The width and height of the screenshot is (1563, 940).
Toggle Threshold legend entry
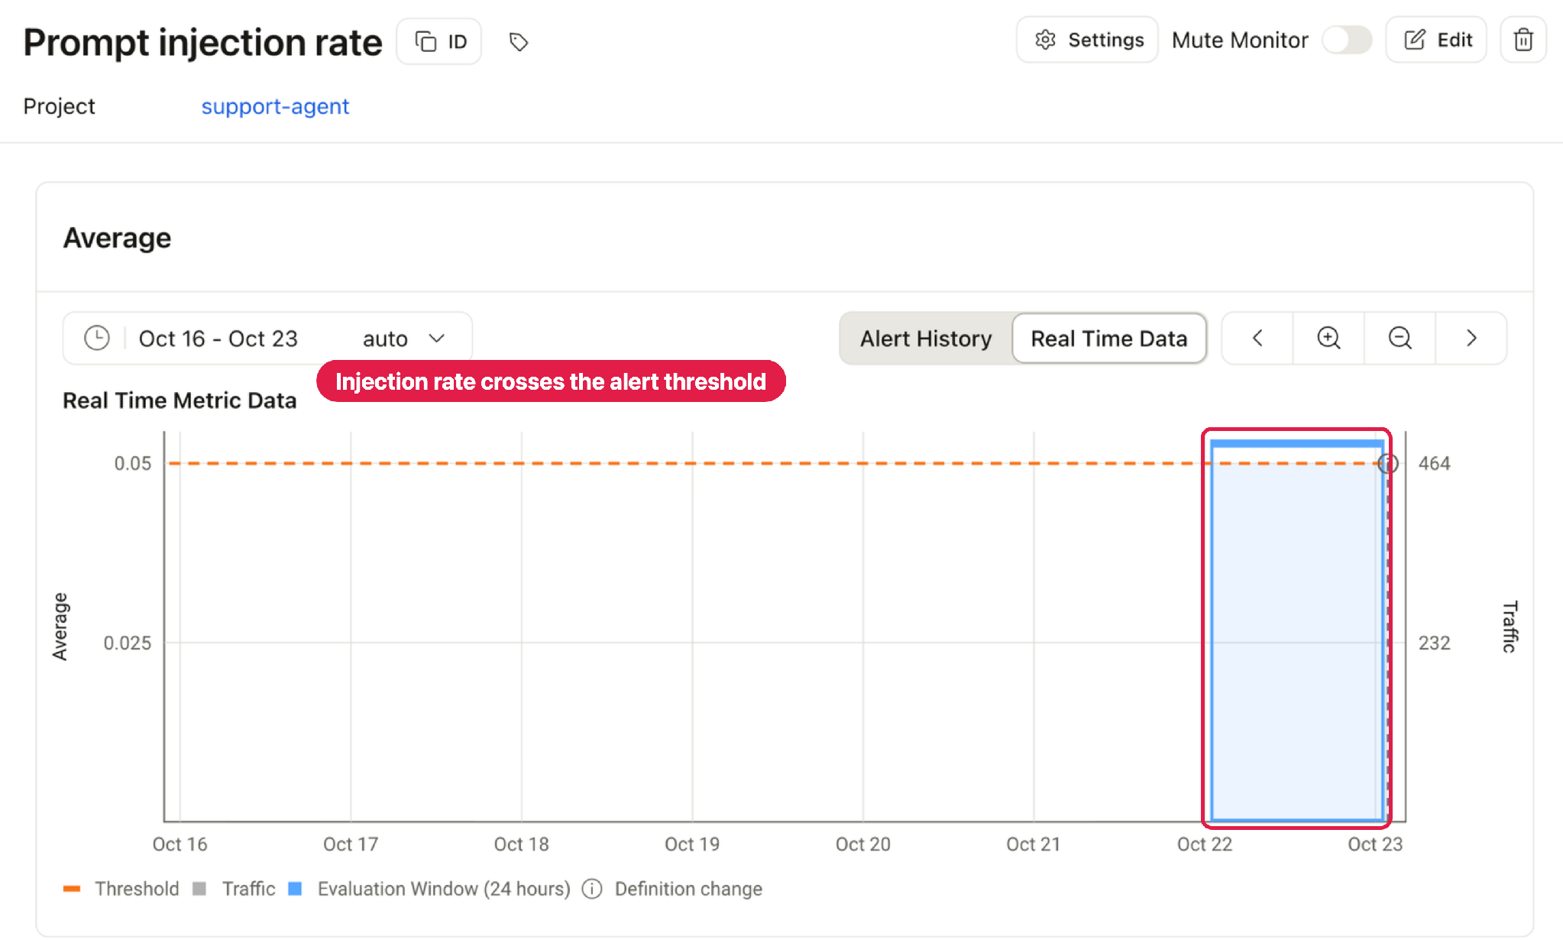121,889
